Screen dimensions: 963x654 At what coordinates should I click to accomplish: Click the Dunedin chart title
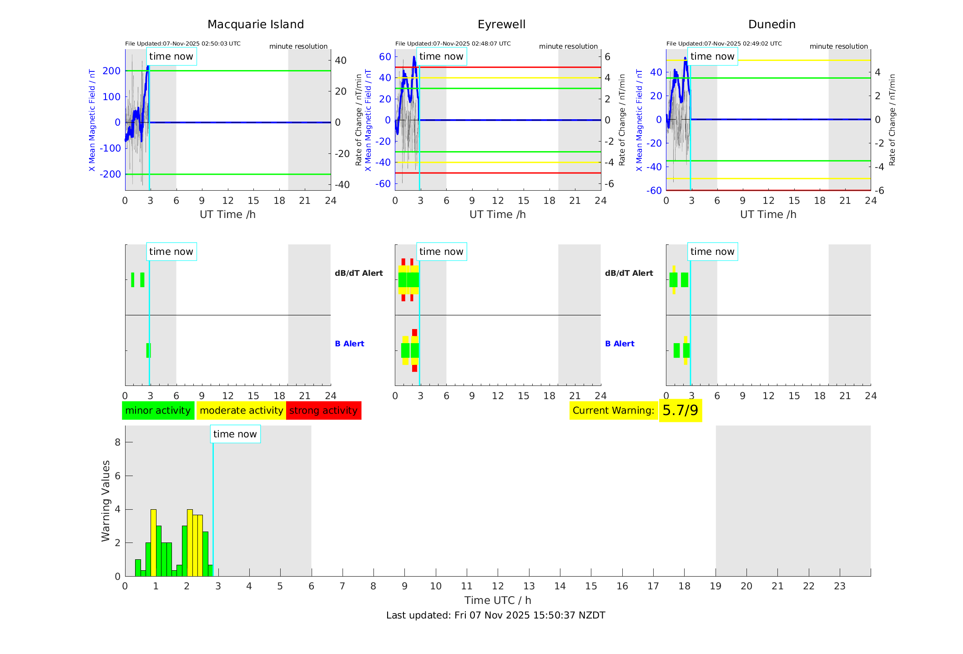[x=771, y=25]
